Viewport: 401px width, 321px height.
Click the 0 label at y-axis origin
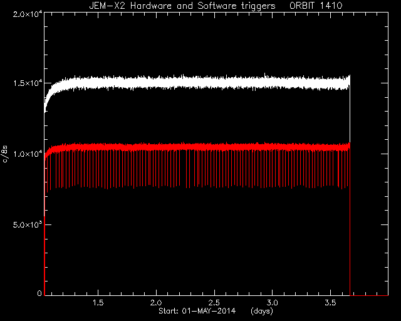pos(39,293)
